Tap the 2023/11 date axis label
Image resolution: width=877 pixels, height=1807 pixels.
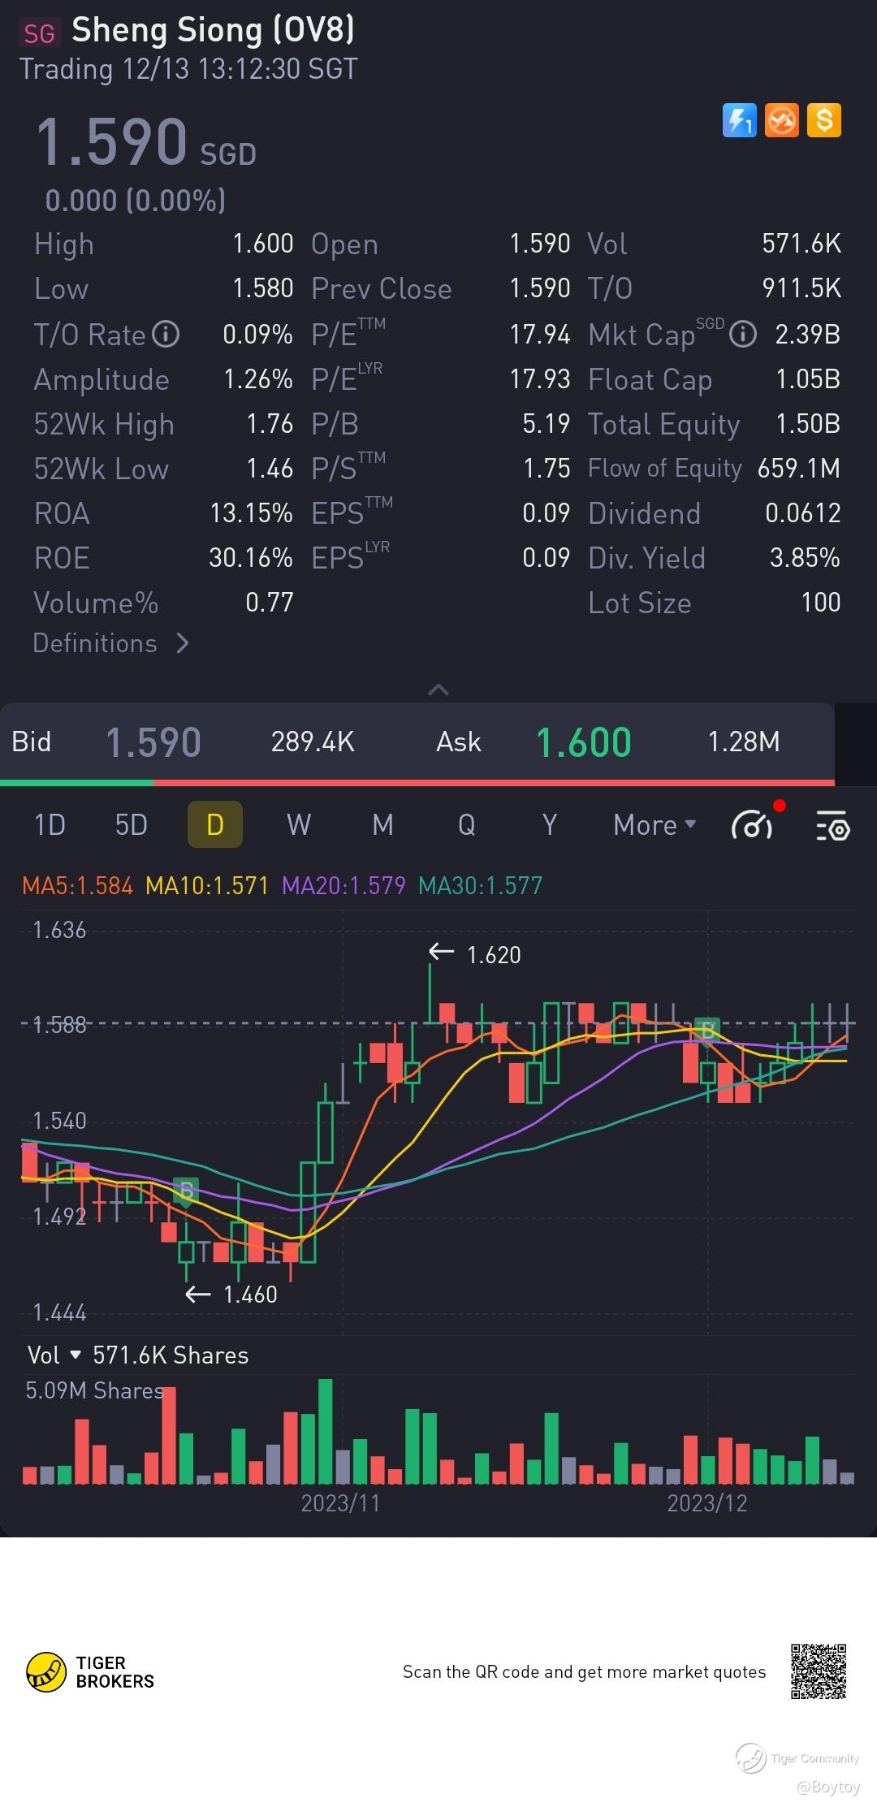tap(340, 1503)
